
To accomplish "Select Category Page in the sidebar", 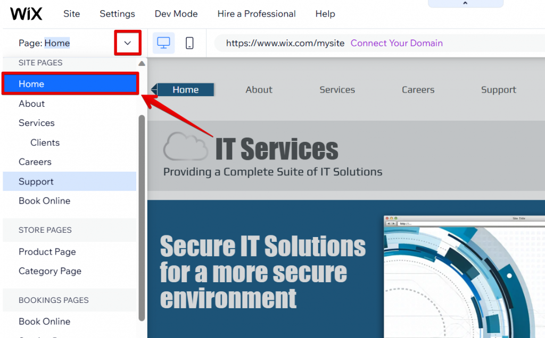I will (49, 271).
